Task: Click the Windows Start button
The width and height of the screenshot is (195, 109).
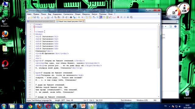Action: click(x=4, y=106)
